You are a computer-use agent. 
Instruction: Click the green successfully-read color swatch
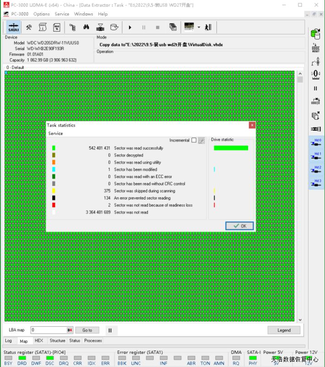click(x=54, y=148)
